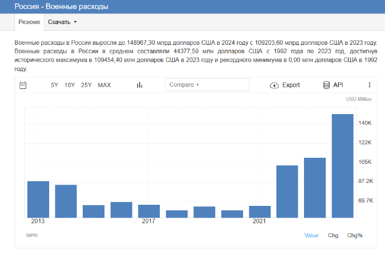Select the Value display mode
The image size is (385, 254).
[311, 236]
